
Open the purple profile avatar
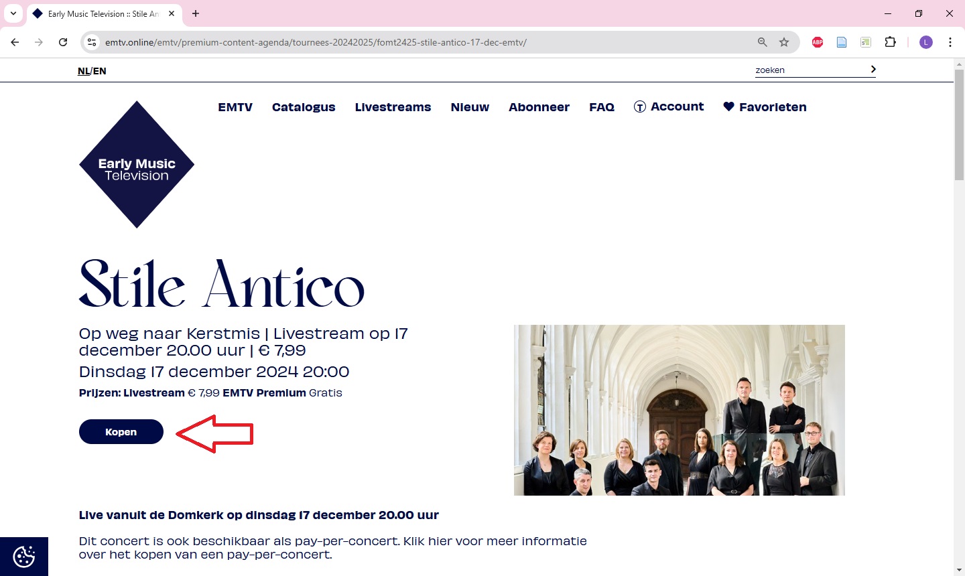click(926, 42)
